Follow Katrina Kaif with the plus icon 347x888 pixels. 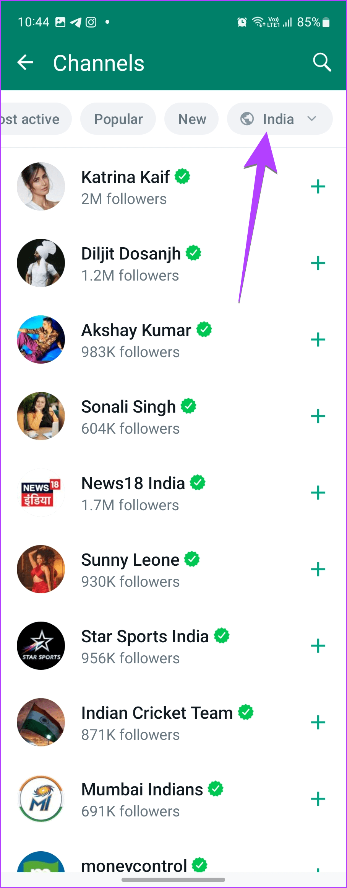[318, 187]
